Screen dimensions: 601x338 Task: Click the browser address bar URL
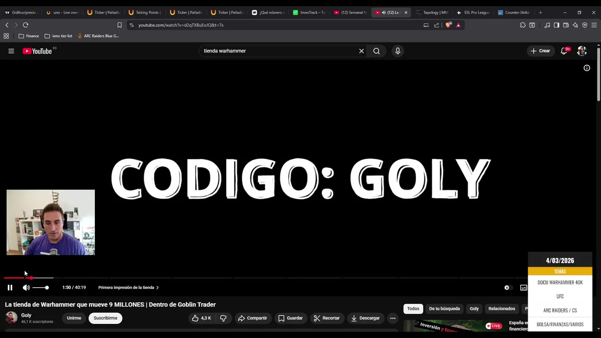click(x=181, y=25)
